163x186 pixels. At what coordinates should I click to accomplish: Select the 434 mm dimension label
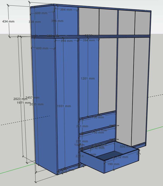[8, 22]
